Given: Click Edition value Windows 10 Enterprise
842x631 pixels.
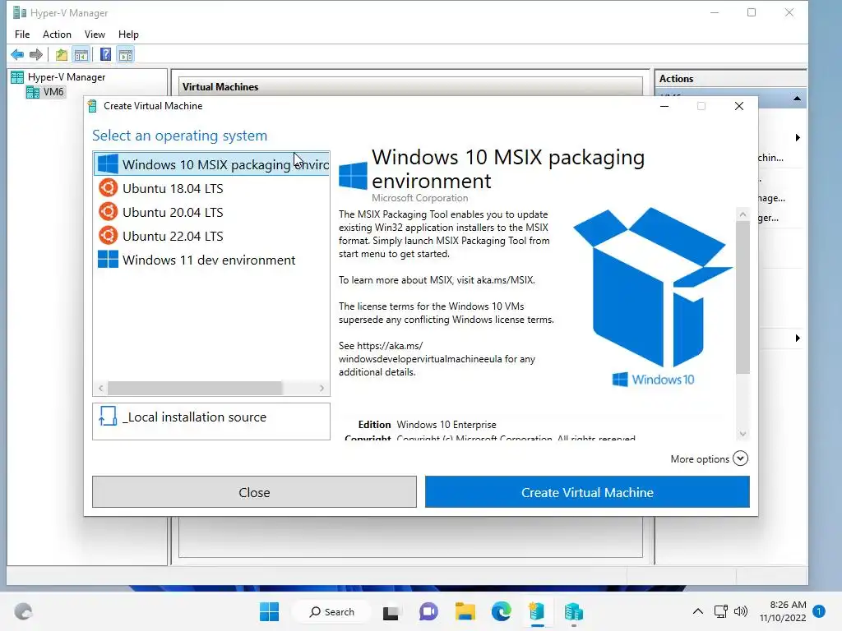Looking at the screenshot, I should (x=446, y=425).
